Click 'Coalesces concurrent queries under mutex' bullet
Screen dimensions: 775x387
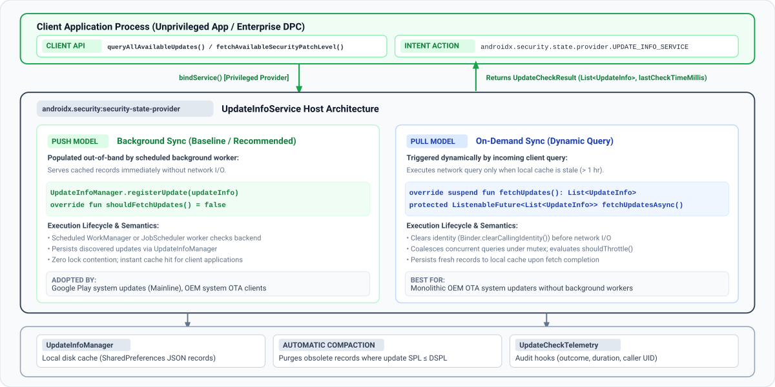pyautogui.click(x=520, y=249)
